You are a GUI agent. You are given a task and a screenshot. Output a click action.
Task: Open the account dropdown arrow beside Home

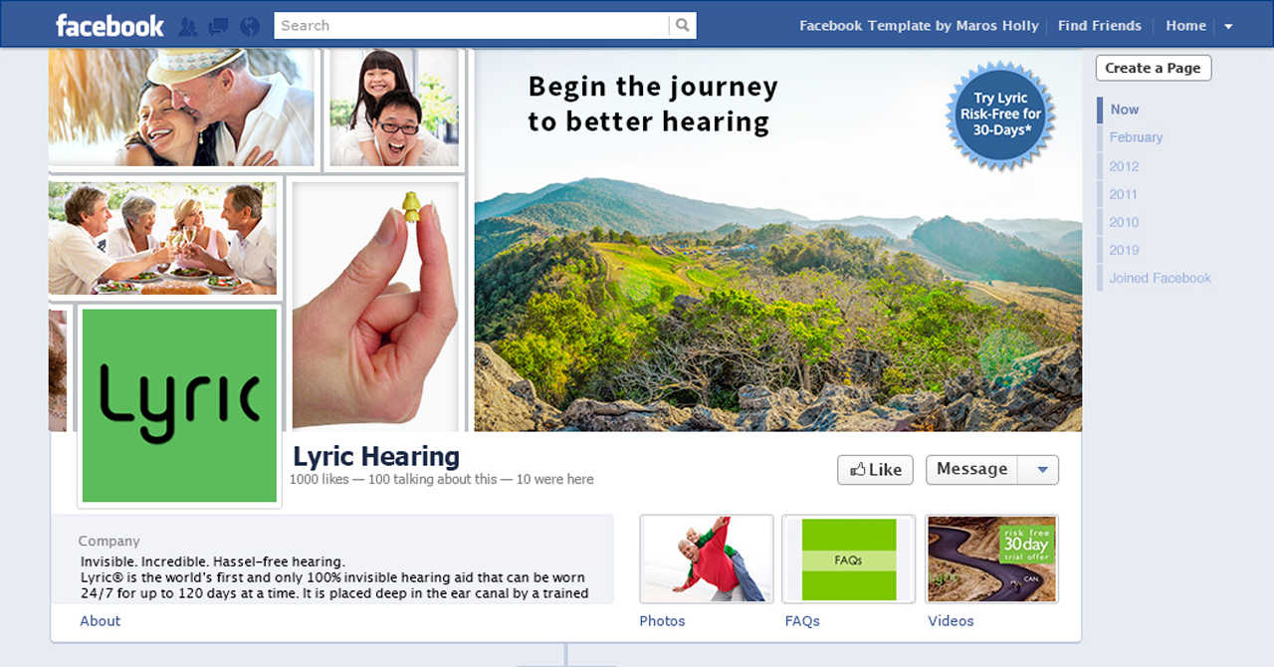tap(1228, 27)
